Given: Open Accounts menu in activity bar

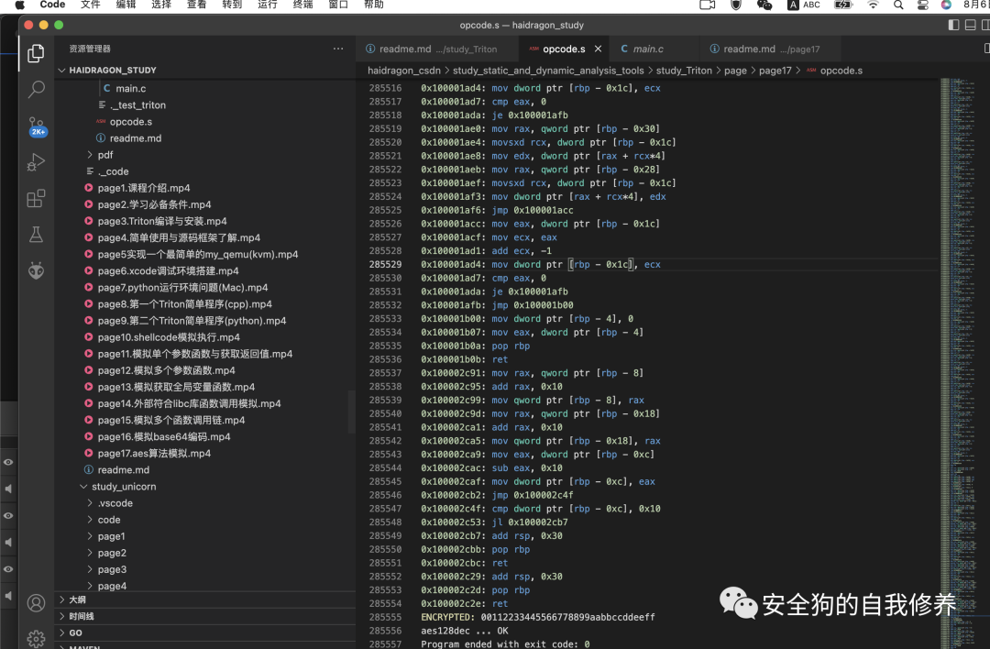Looking at the screenshot, I should click(36, 603).
